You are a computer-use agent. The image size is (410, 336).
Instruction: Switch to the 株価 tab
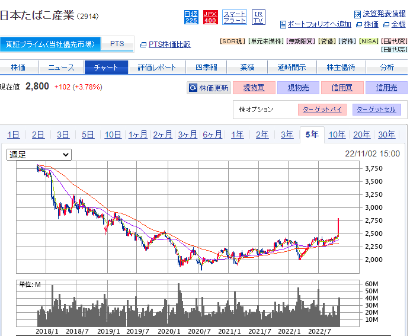point(18,68)
